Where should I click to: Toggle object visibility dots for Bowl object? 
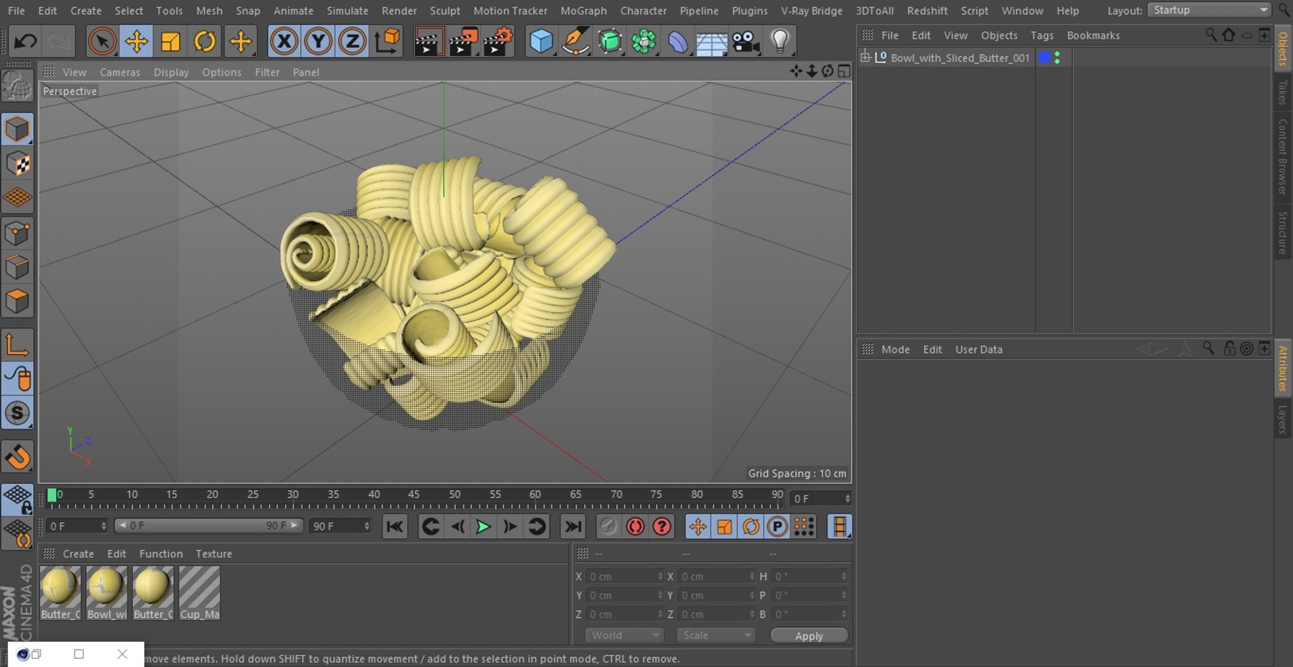coord(1057,57)
